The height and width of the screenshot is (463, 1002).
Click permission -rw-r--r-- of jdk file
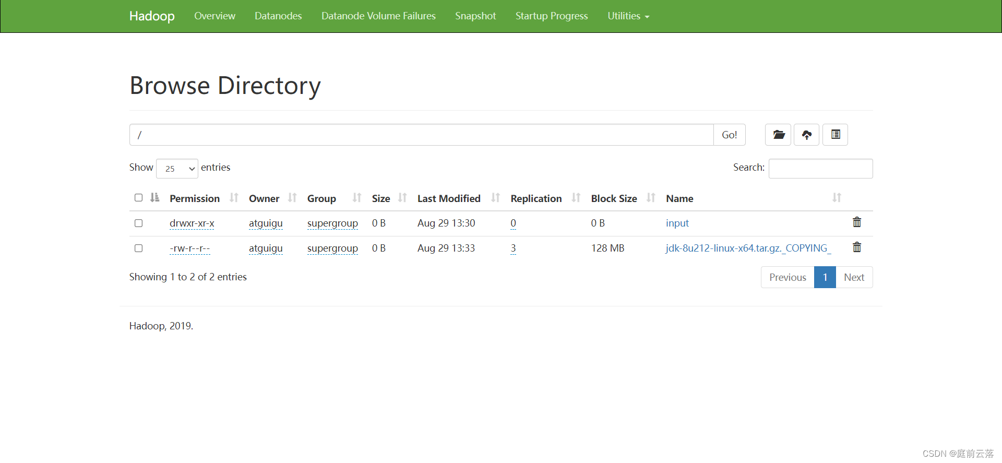(190, 248)
